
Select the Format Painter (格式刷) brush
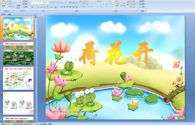point(8,7)
